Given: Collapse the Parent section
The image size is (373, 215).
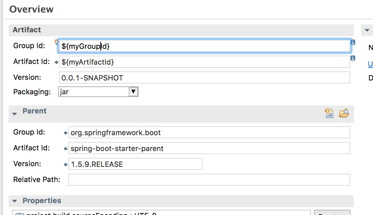Looking at the screenshot, I should [x=15, y=114].
